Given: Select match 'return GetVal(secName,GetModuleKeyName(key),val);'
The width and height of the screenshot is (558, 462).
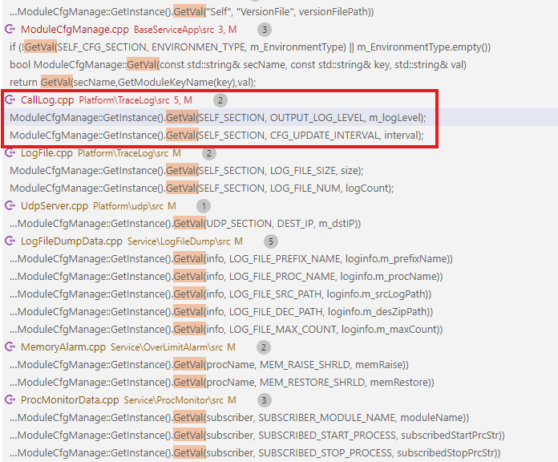Looking at the screenshot, I should pyautogui.click(x=133, y=83).
